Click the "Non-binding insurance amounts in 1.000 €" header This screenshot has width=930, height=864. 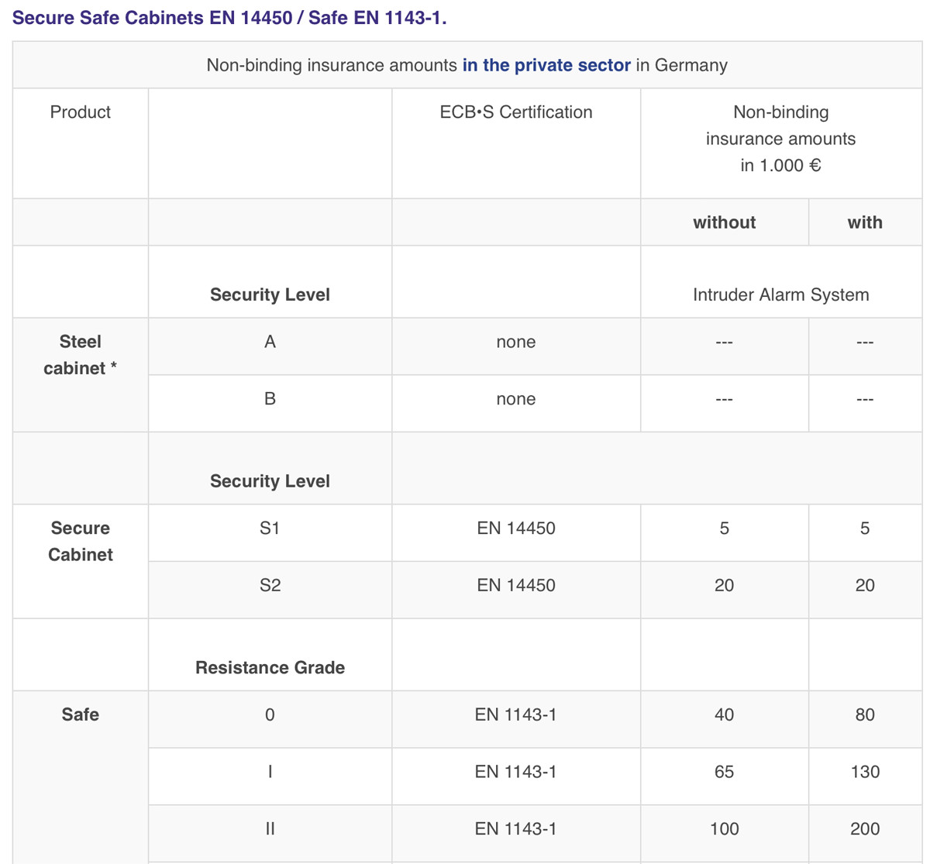click(780, 139)
